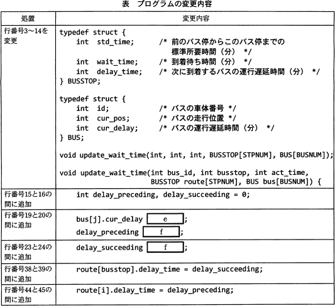Click the comment '次に到着するバスの運行遅延時間（分）'
Image resolution: width=335 pixels, height=306 pixels.
(238, 71)
